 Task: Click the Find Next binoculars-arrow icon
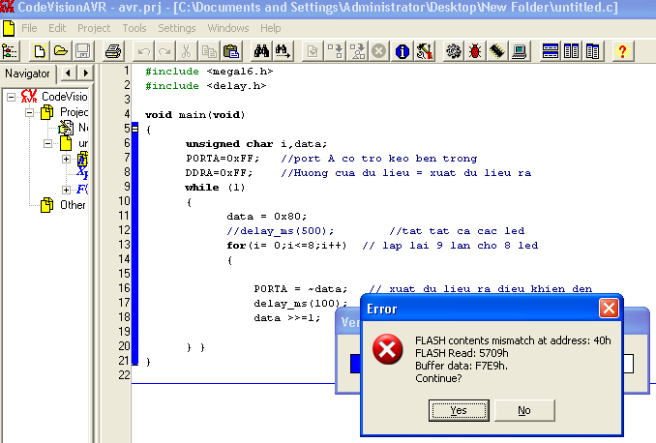click(x=283, y=51)
